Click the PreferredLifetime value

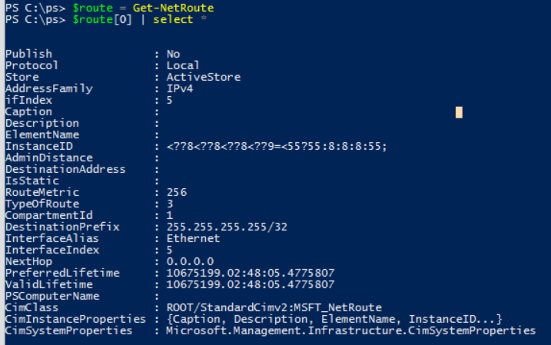[251, 273]
